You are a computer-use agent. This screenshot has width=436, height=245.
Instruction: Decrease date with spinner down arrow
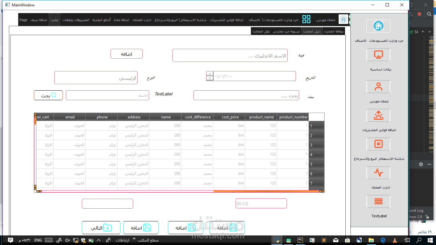tap(210, 78)
